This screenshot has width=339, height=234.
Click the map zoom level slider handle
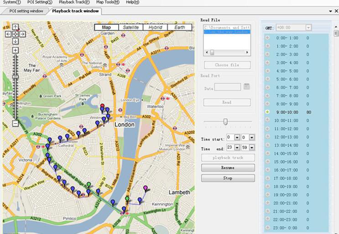pyautogui.click(x=16, y=77)
